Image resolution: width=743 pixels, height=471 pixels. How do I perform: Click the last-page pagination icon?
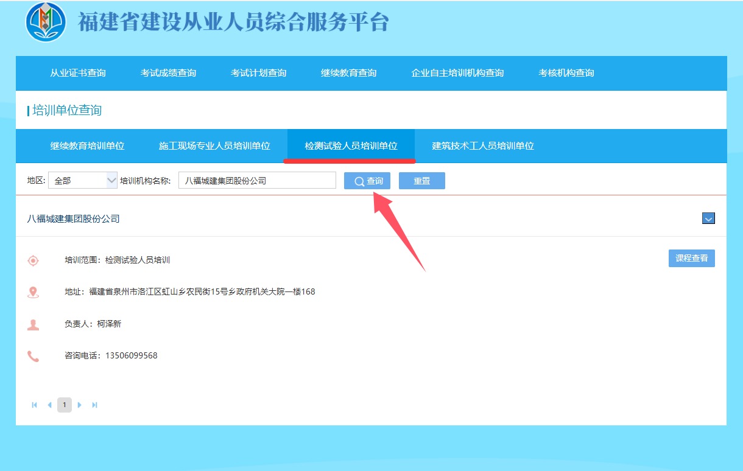tap(95, 404)
